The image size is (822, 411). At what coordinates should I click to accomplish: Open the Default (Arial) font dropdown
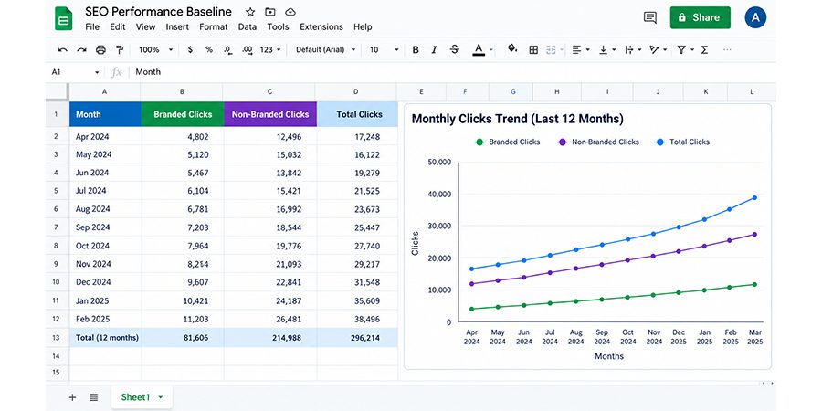[325, 50]
